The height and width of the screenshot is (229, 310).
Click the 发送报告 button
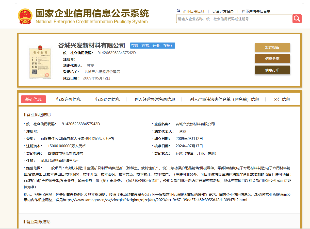272,47
